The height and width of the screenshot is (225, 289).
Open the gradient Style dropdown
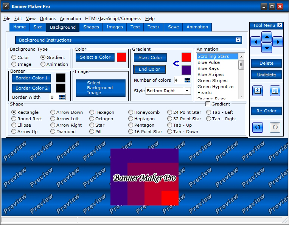187,91
